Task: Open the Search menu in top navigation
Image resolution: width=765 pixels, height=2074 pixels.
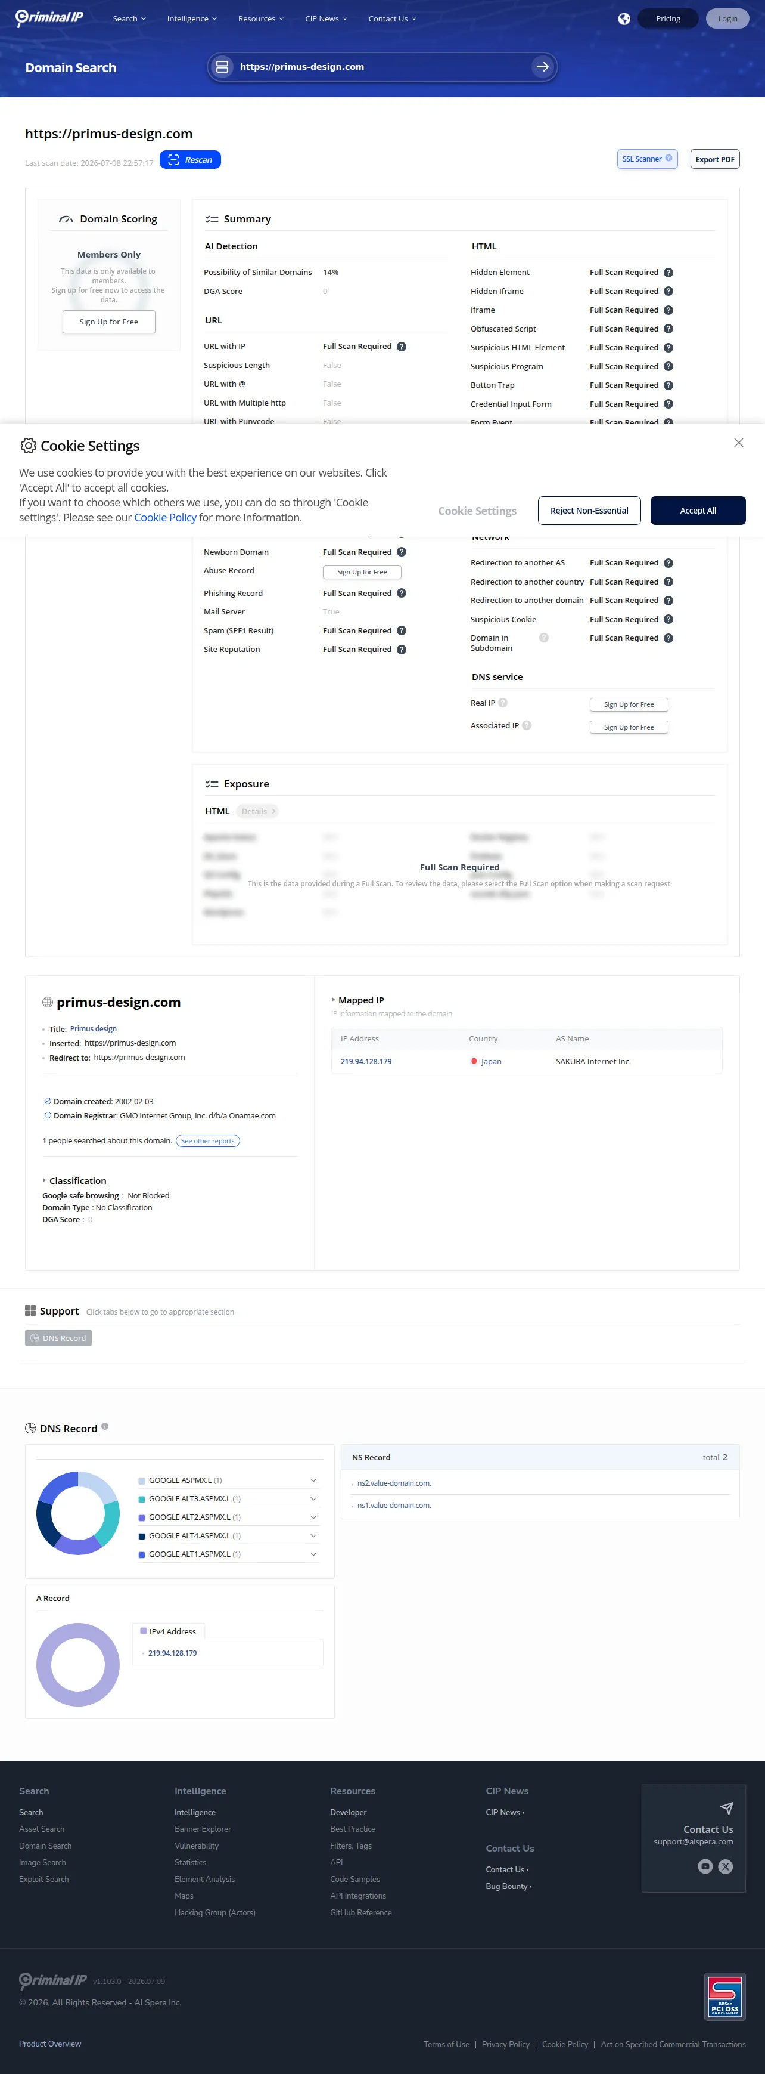Action: 129,18
